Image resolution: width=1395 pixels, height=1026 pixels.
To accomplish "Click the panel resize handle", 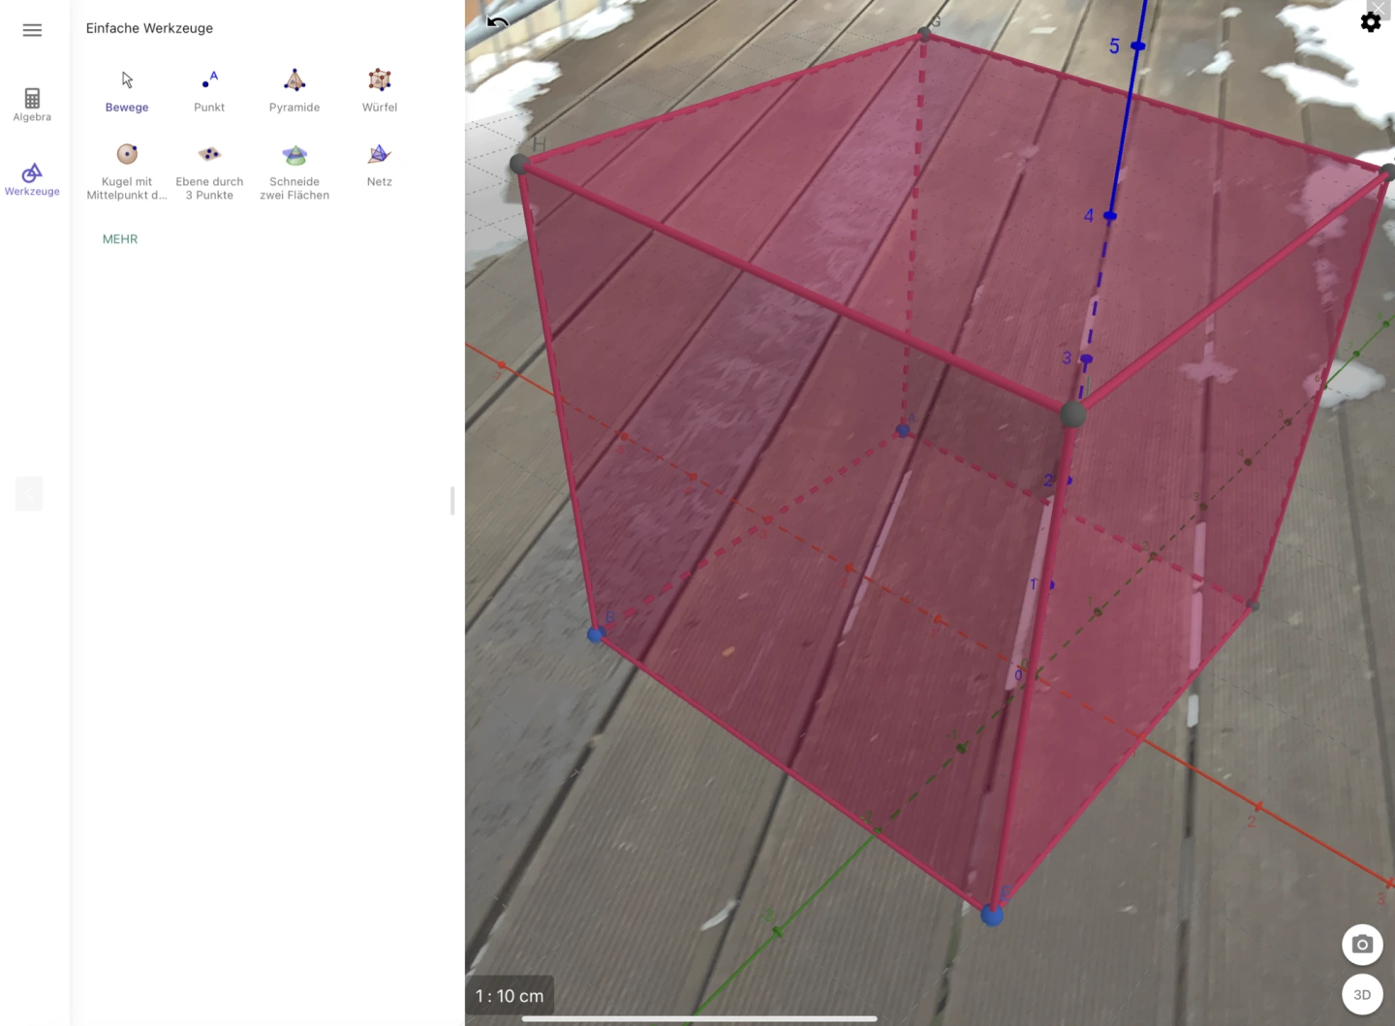I will [452, 501].
